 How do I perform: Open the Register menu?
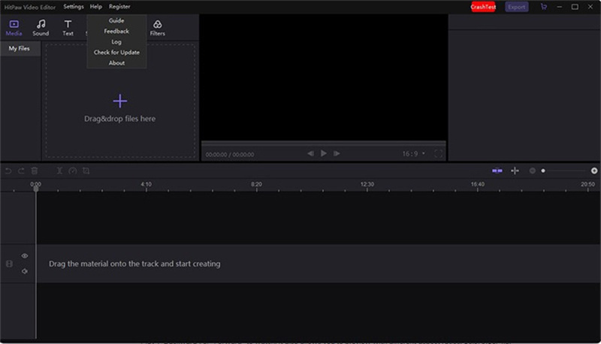119,7
